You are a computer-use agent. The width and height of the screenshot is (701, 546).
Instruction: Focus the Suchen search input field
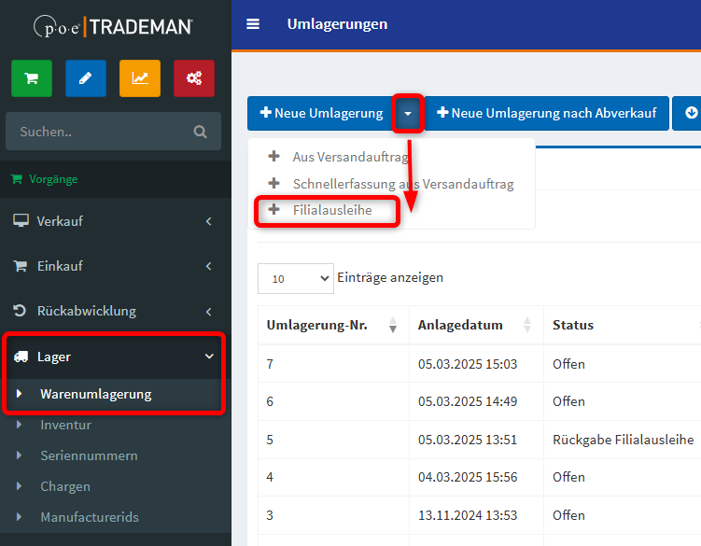coord(98,132)
